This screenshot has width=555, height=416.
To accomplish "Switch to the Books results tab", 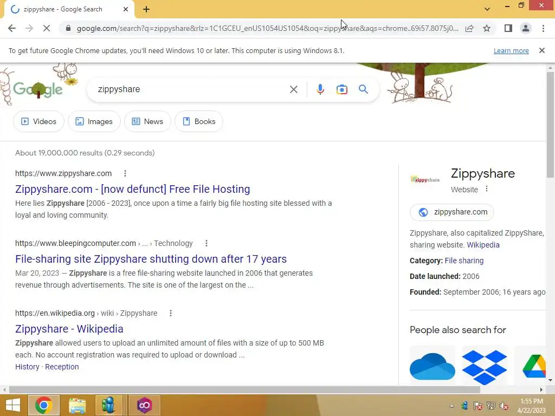I will pos(199,121).
